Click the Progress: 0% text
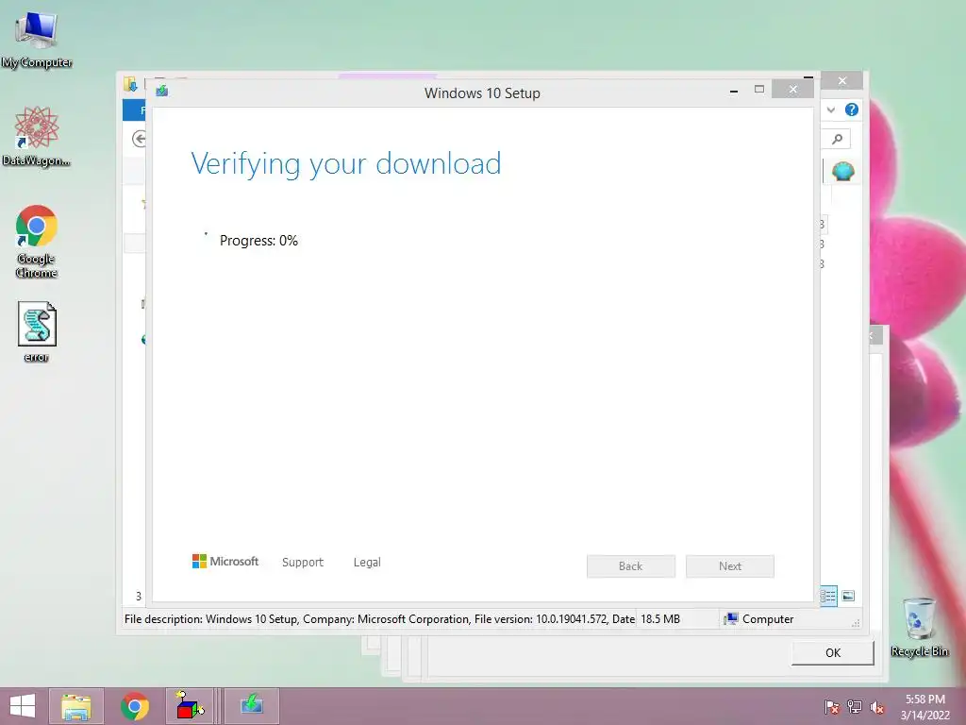 (258, 241)
